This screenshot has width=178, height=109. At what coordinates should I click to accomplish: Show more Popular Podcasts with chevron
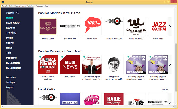(170, 65)
